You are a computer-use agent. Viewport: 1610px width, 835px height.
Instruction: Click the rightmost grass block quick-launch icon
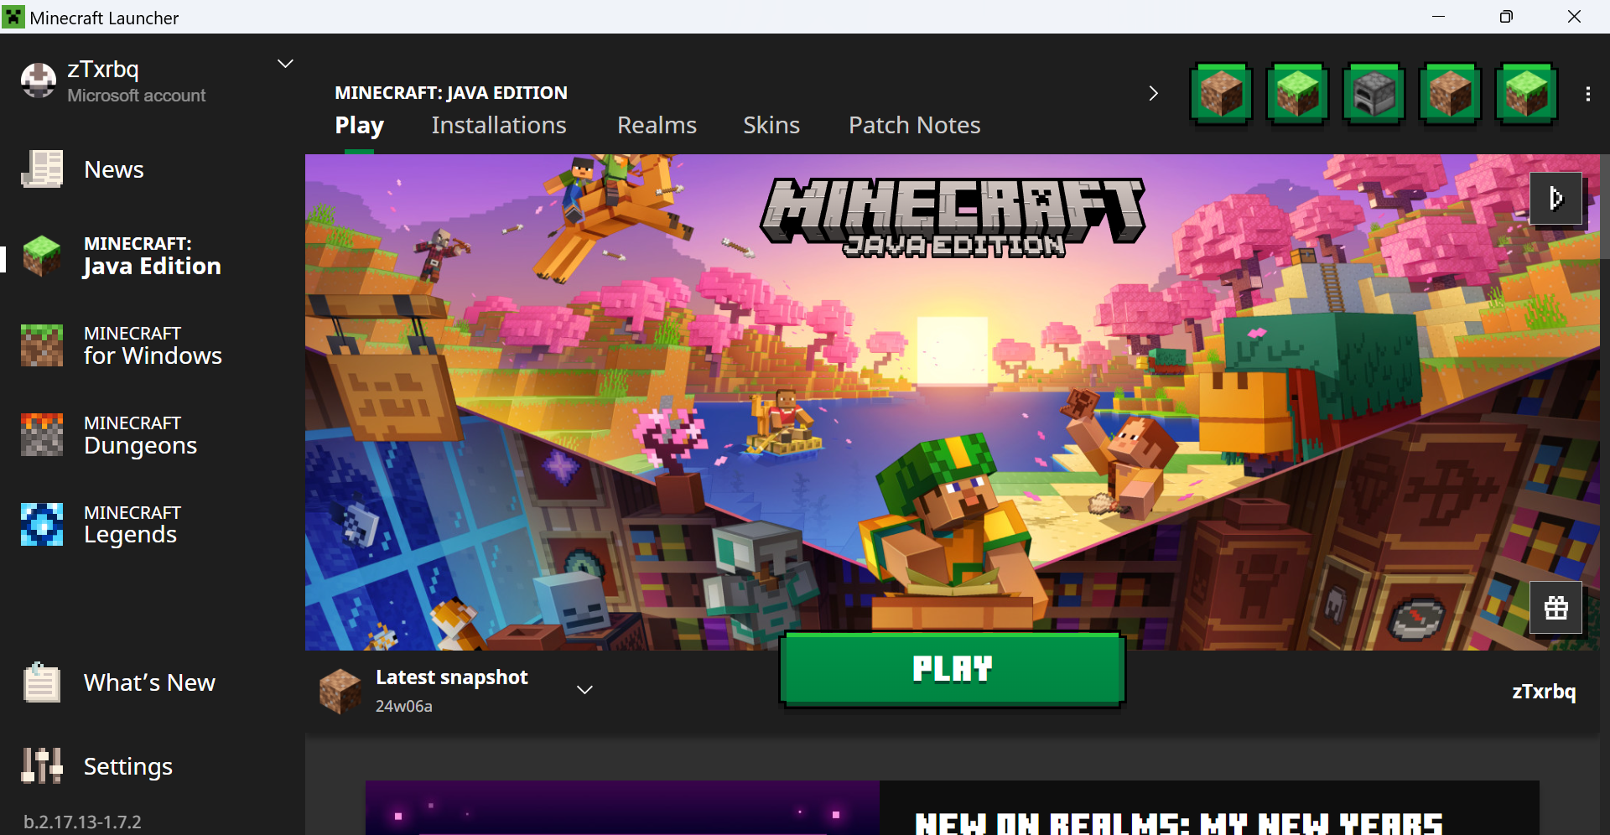pos(1526,94)
